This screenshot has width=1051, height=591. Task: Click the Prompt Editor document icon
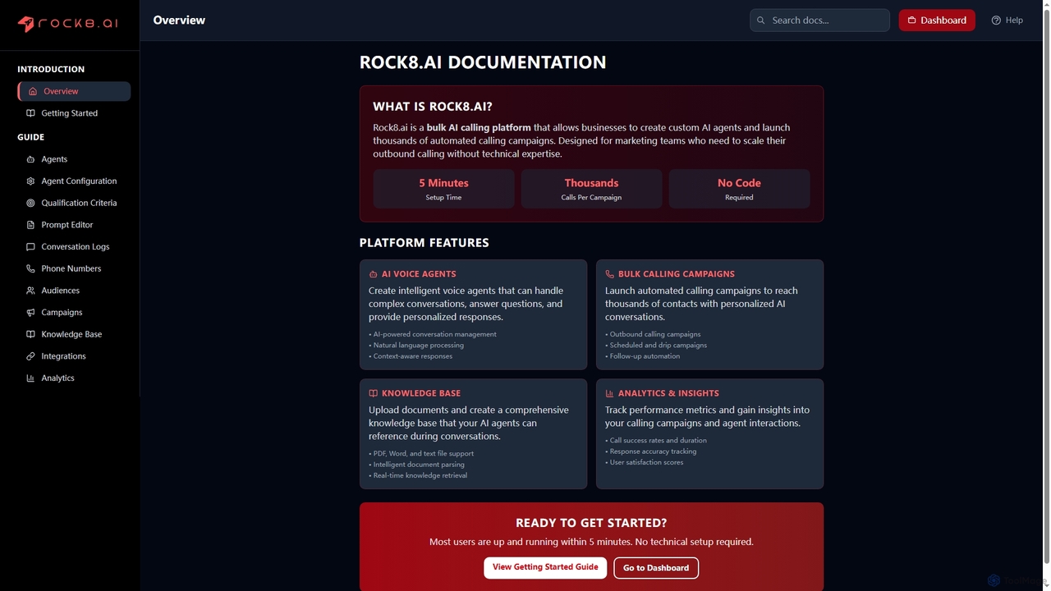[30, 225]
